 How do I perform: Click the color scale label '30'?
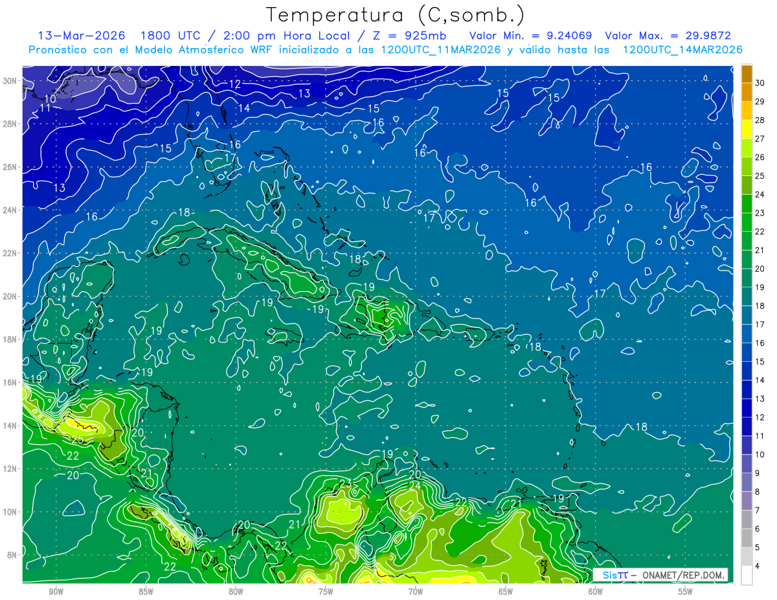760,83
